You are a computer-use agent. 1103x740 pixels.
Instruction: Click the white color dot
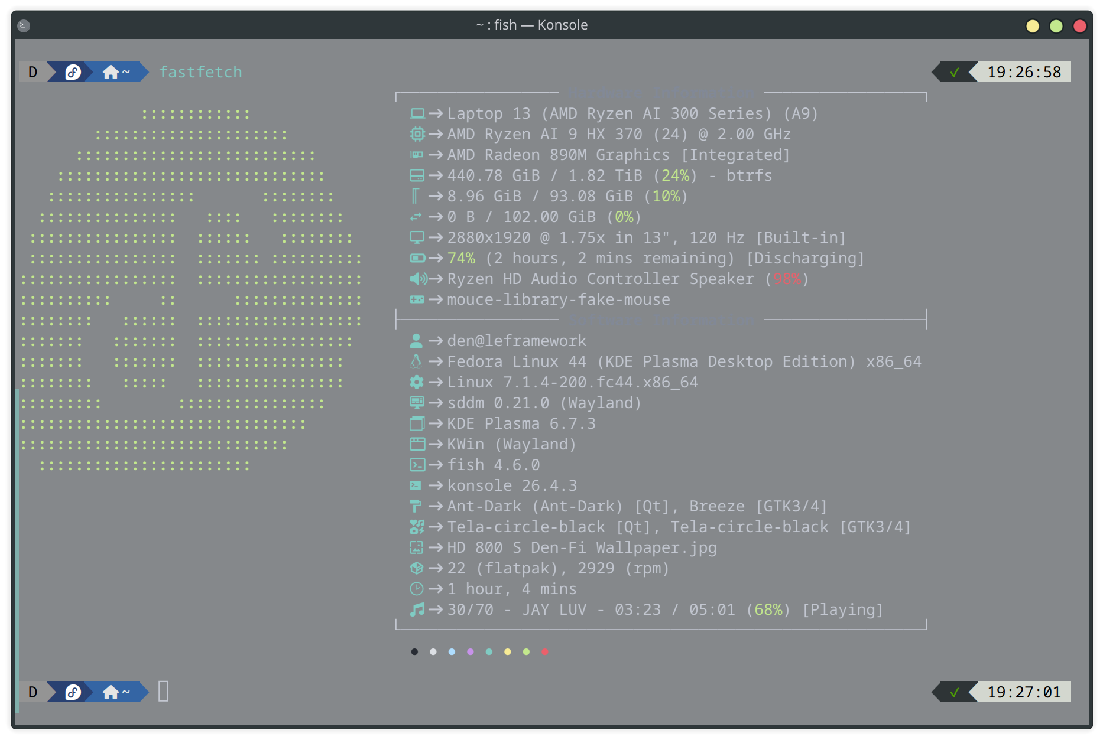(x=433, y=652)
